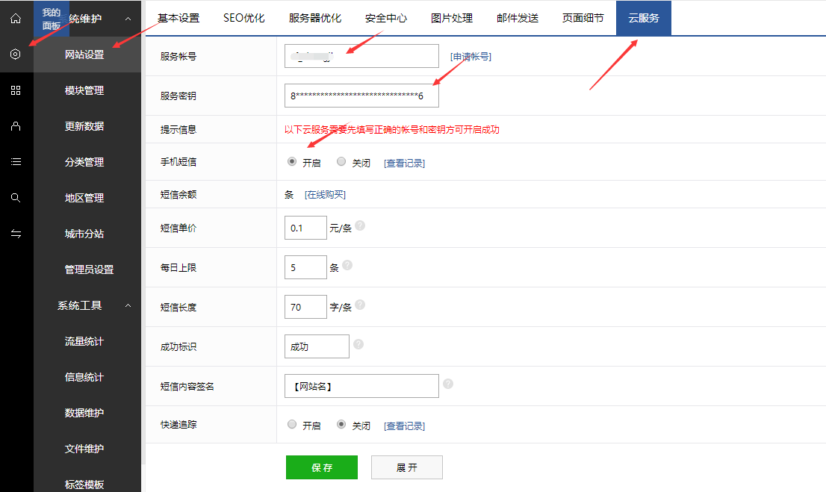Click the 申请帐号 link
This screenshot has height=492, width=826.
pos(471,56)
